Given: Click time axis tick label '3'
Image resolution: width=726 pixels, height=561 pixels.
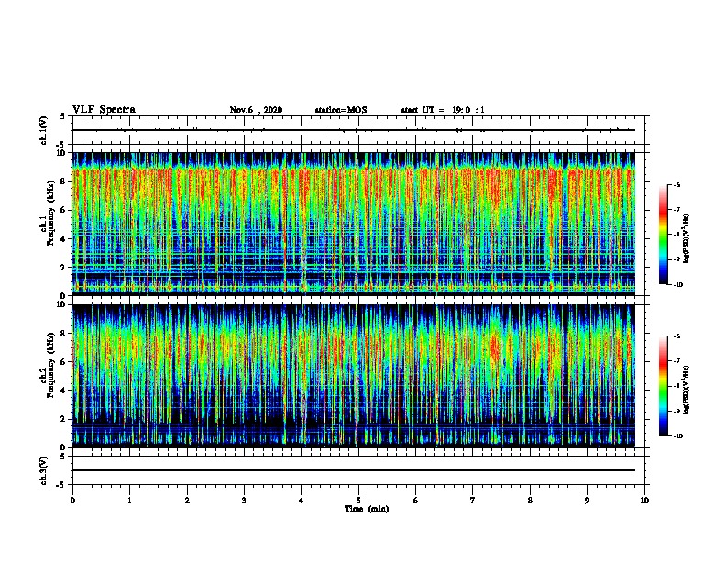Looking at the screenshot, I should click(244, 500).
